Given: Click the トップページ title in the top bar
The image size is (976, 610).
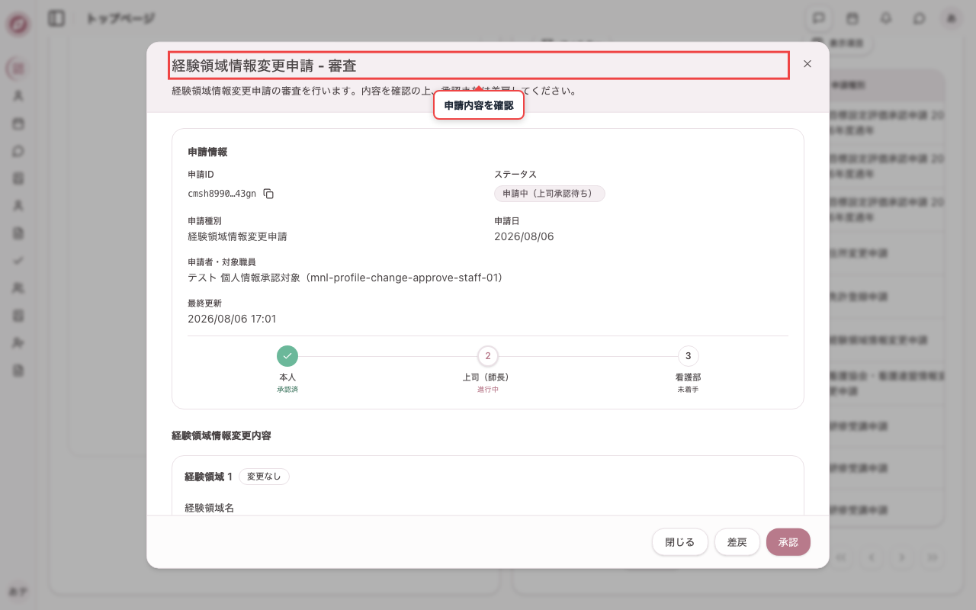Looking at the screenshot, I should click(x=120, y=18).
